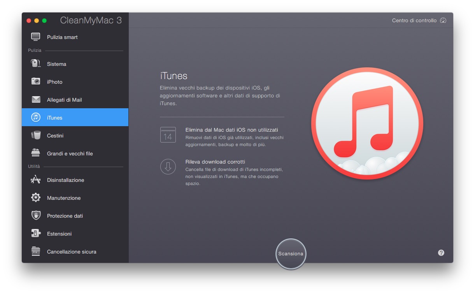Screen dimensions: 475x294
Task: Click the Grandi e vecchi file box icon
Action: click(36, 153)
